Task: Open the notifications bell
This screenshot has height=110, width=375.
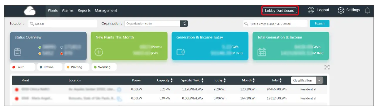Action: click(x=367, y=11)
